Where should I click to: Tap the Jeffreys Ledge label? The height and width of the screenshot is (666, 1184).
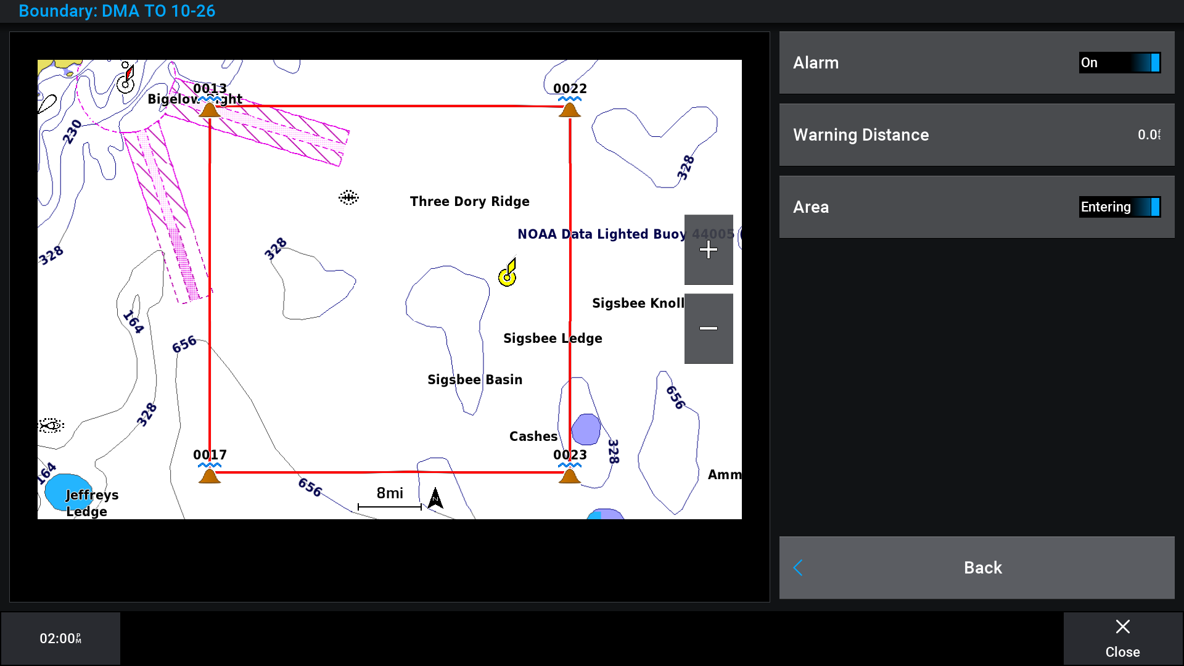(x=92, y=503)
